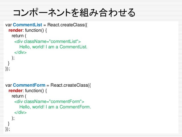The width and height of the screenshot is (182, 137).
Task: Click the div className="commentForm" line
Action: (x=49, y=102)
